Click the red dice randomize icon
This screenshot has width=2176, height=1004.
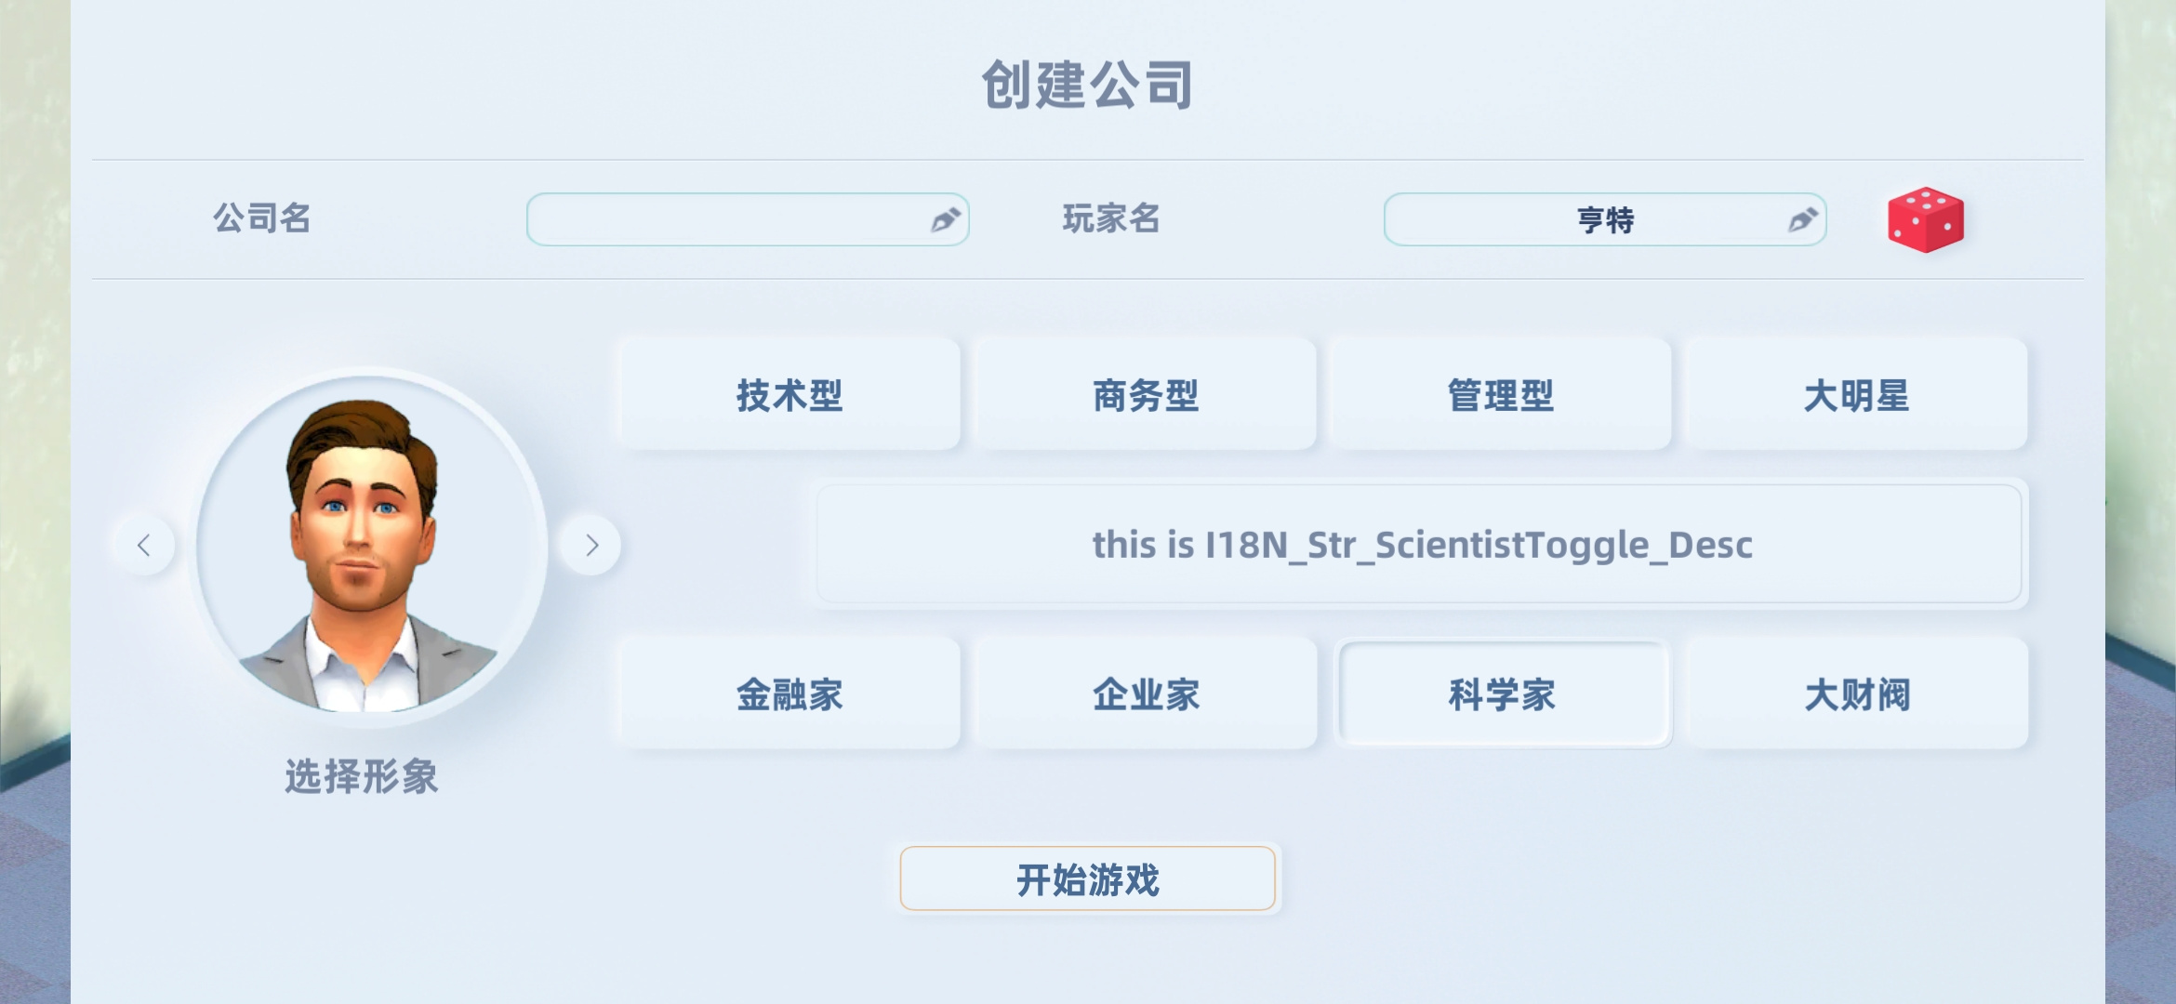point(1925,219)
